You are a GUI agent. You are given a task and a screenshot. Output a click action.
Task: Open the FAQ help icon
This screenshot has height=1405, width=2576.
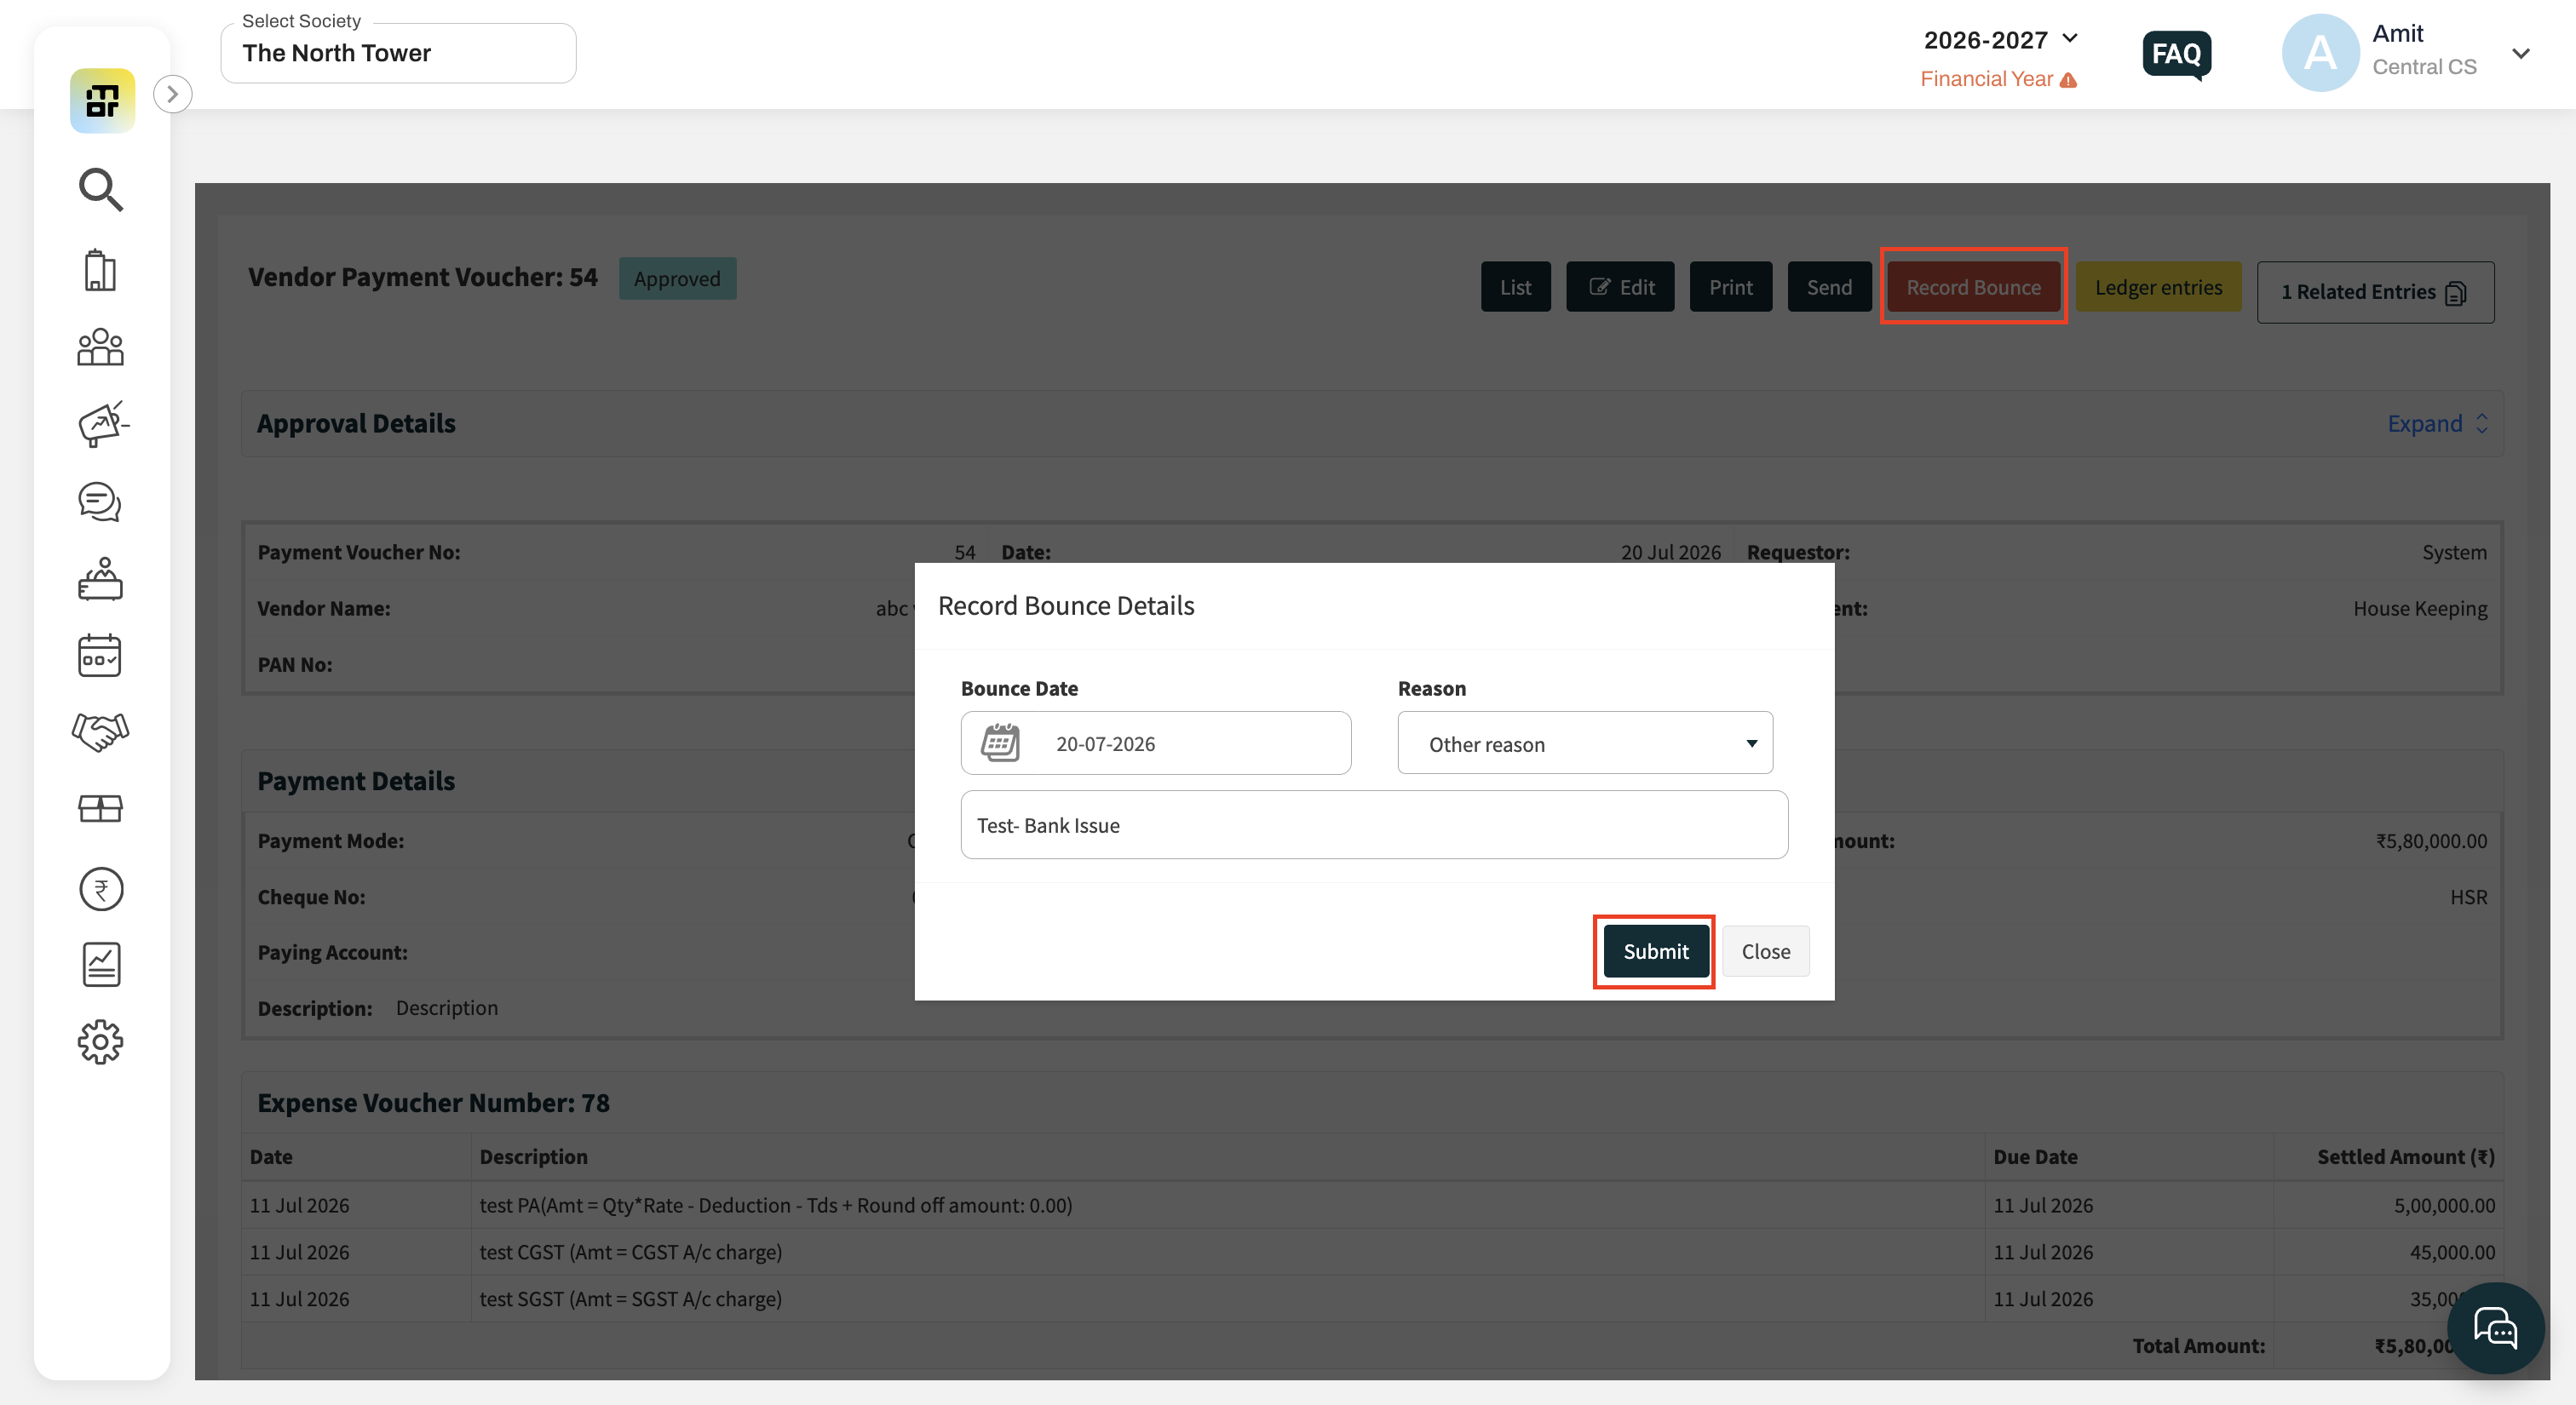[x=2176, y=54]
